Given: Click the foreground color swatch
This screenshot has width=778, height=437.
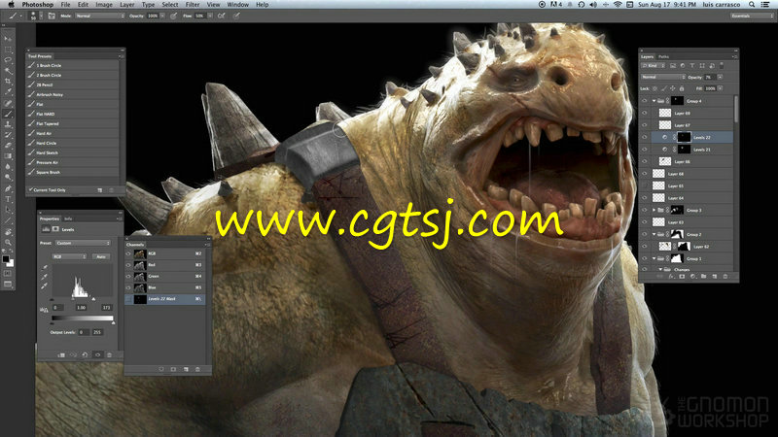Looking at the screenshot, I should point(6,258).
